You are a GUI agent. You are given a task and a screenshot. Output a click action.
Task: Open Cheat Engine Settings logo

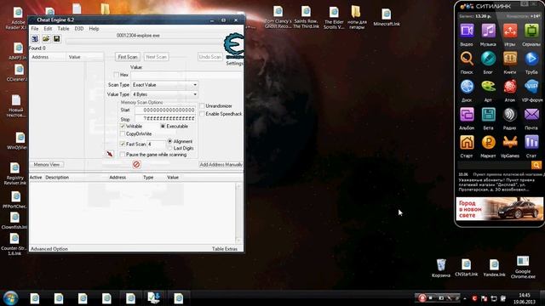234,46
